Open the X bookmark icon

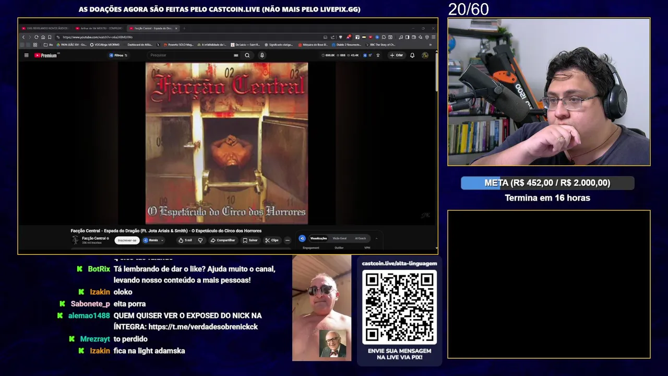(158, 45)
